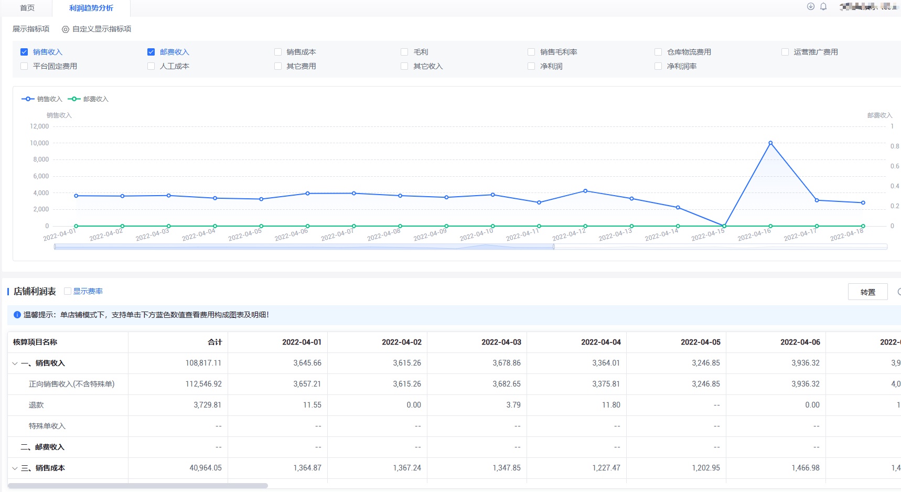Click the 正向销售收入(不含特殊单) row label
This screenshot has height=492, width=901.
(x=72, y=384)
